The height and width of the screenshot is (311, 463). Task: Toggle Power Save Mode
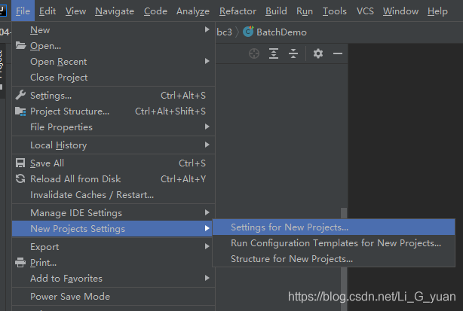(69, 296)
